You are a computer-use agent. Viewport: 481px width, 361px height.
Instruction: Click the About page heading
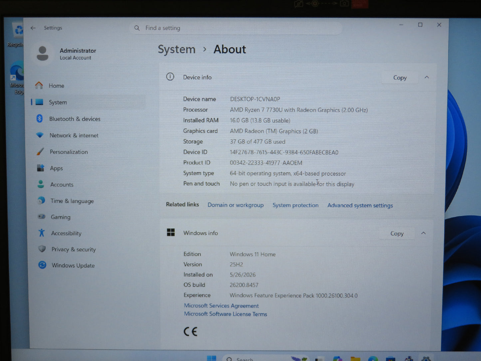(x=230, y=49)
